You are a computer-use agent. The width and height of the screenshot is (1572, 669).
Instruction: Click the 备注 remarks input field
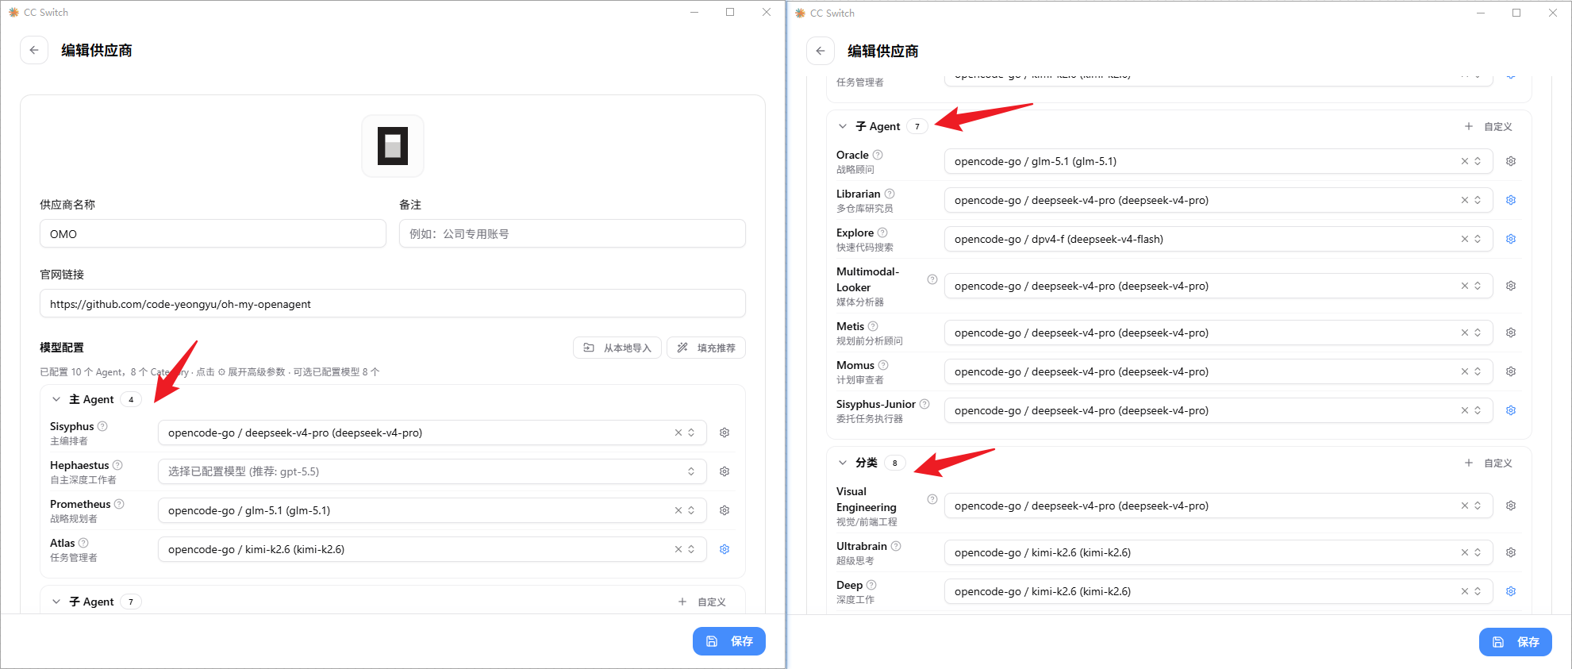572,234
